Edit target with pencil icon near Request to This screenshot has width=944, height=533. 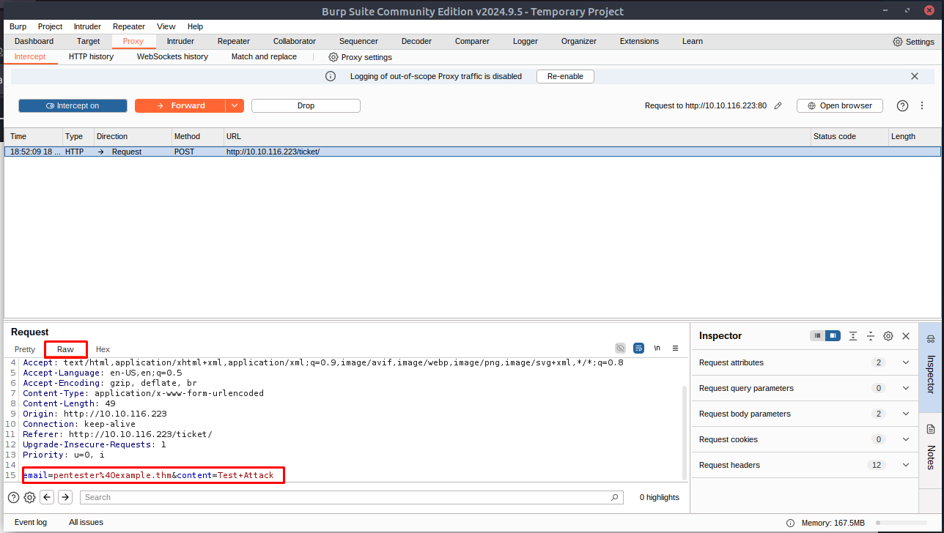778,106
